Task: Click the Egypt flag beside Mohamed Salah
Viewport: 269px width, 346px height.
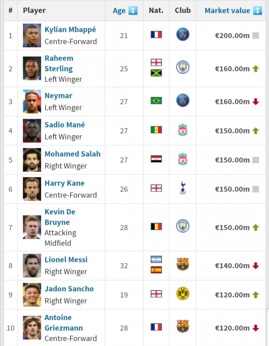Action: coord(156,159)
